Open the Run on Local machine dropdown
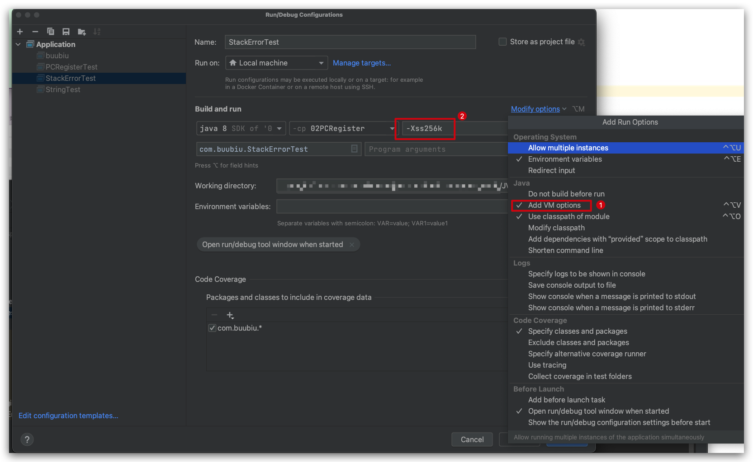 pos(276,63)
